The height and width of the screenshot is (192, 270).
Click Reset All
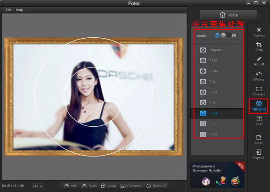coord(156,186)
